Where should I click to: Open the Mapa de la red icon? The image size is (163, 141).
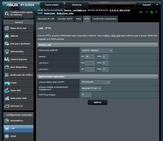coord(7,28)
